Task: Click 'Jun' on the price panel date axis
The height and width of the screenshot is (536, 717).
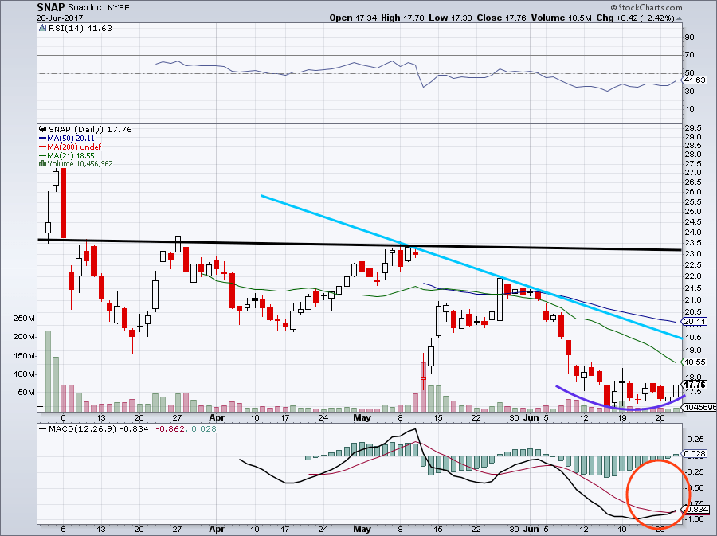Action: (531, 417)
